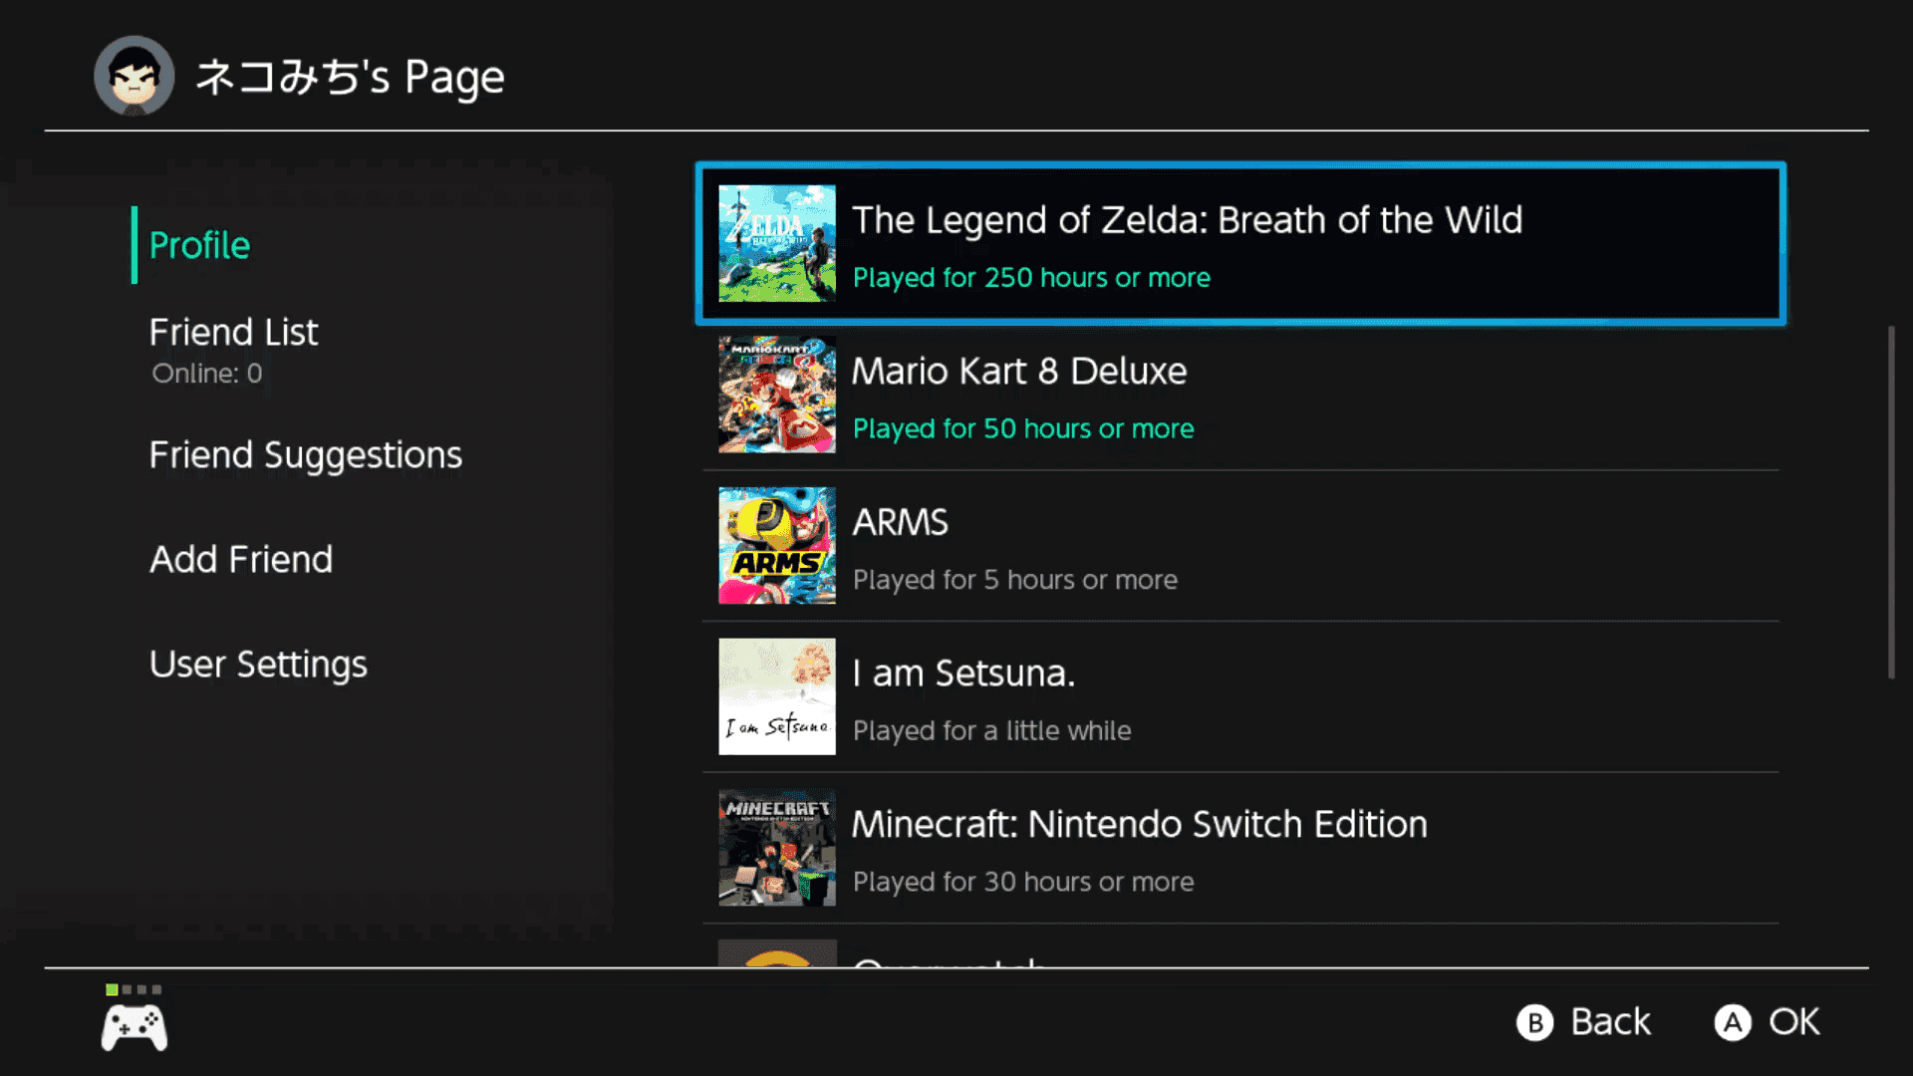Image resolution: width=1913 pixels, height=1076 pixels.
Task: Select the ARMS play history entry
Action: (1240, 546)
